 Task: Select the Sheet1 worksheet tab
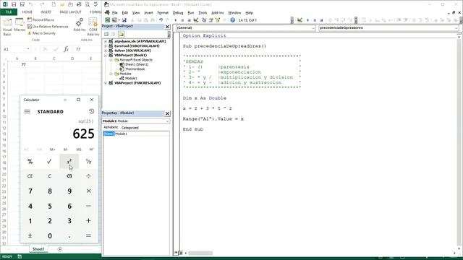click(x=38, y=249)
